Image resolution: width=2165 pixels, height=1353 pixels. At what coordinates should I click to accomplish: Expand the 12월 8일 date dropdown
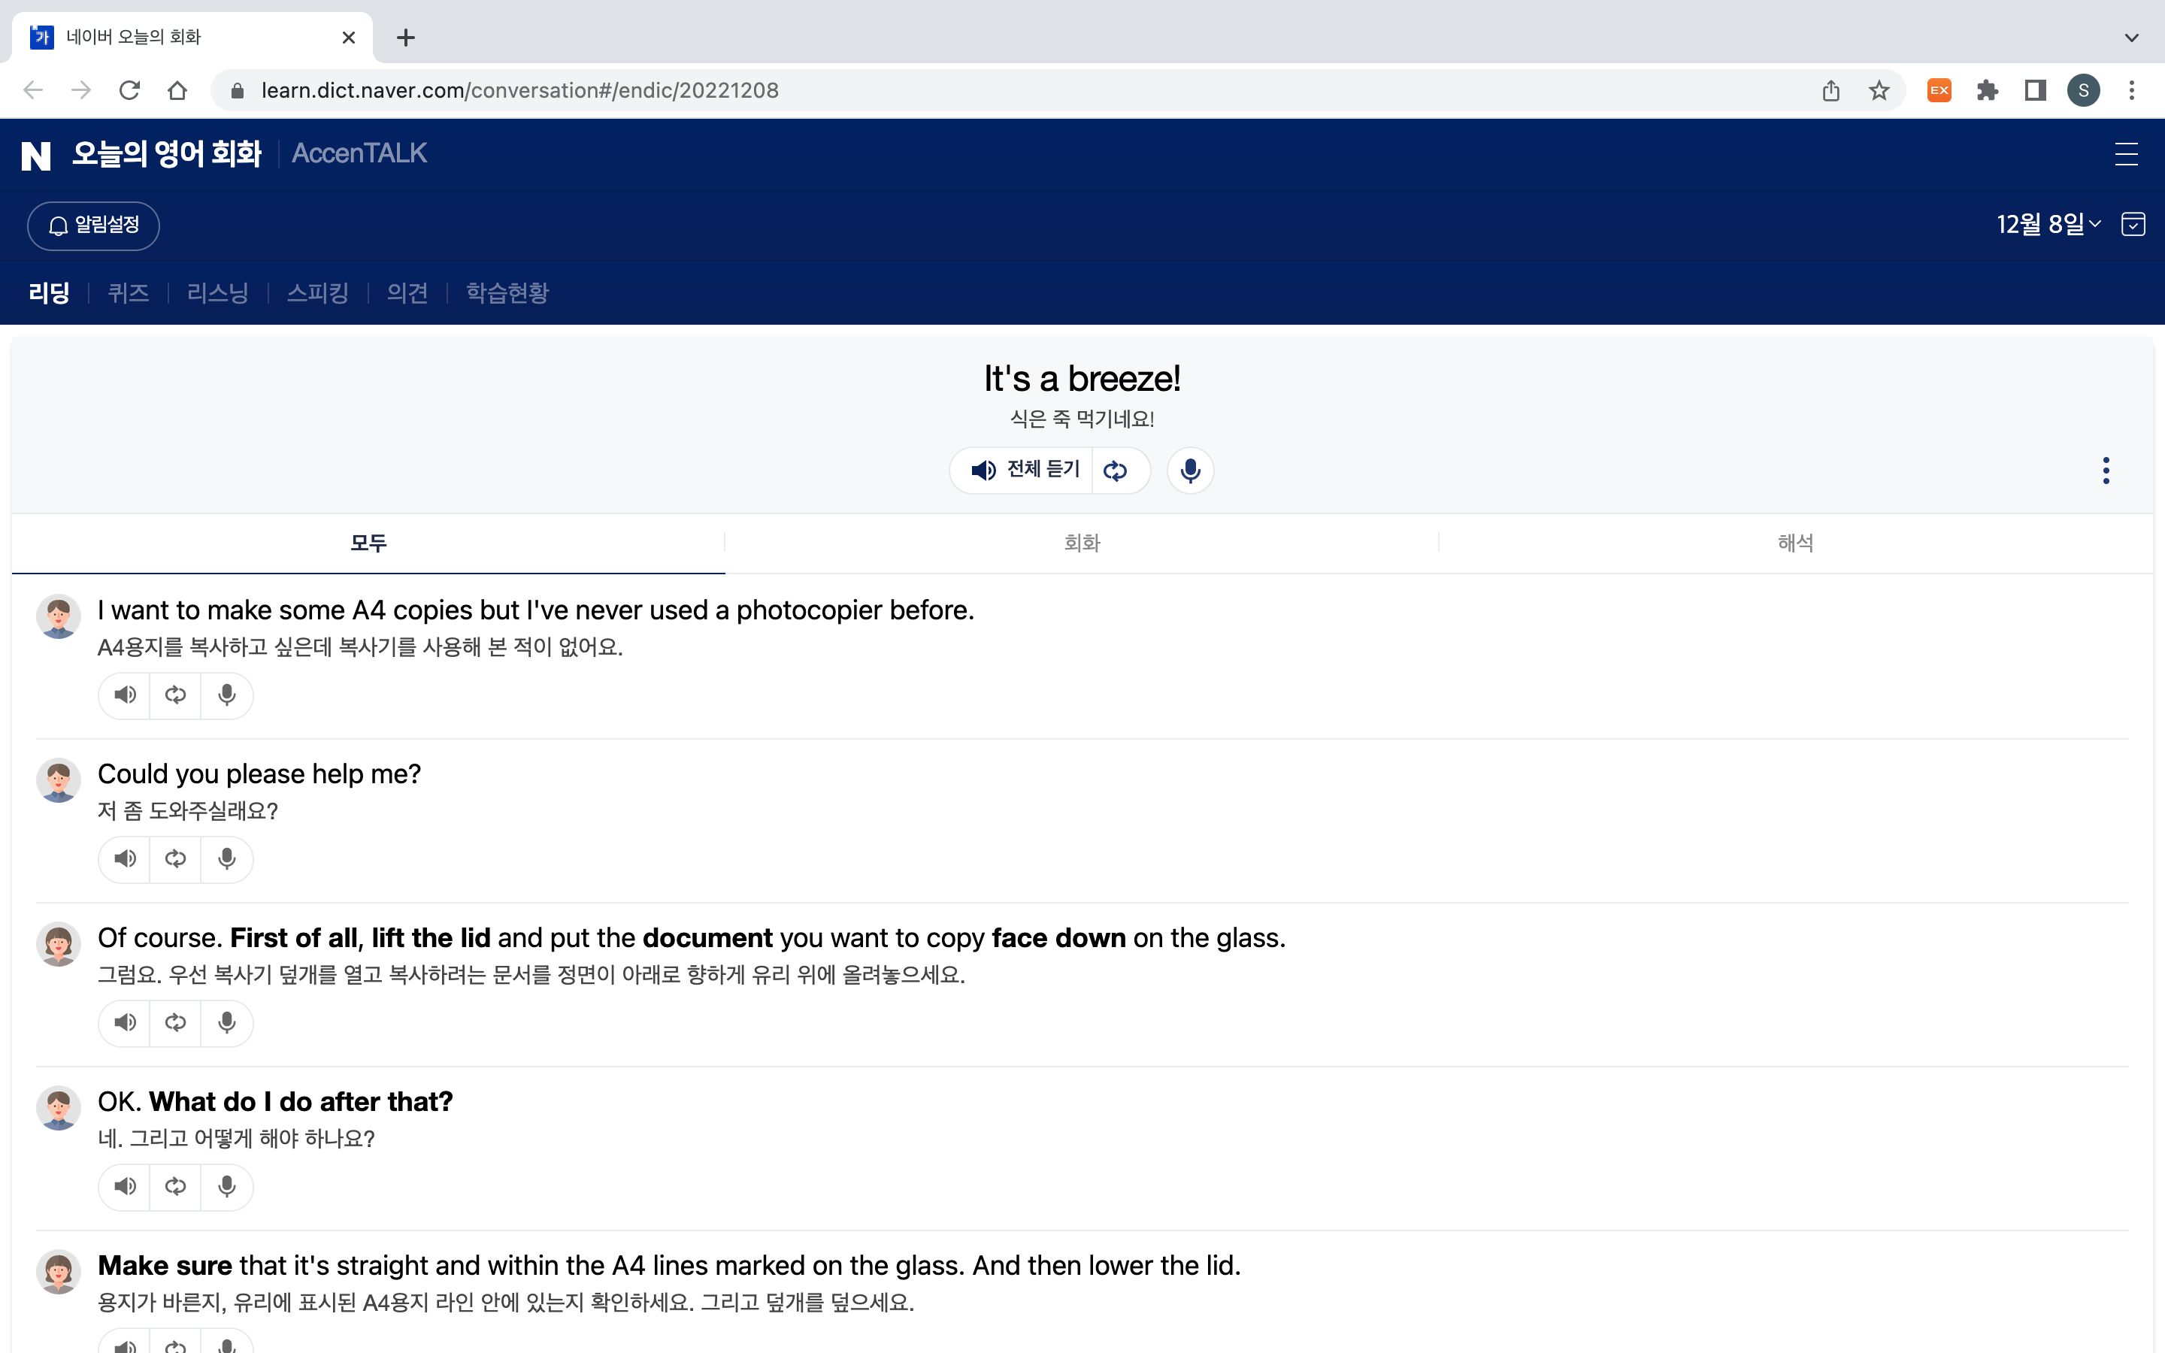tap(2048, 224)
